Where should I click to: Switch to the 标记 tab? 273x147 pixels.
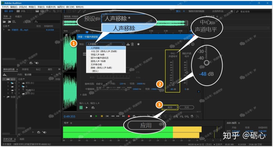38,69
